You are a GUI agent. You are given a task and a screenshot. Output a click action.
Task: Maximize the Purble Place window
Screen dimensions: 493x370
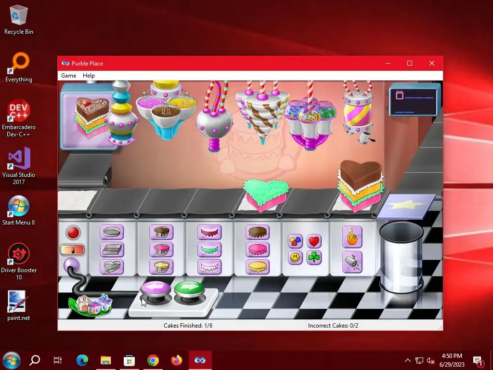point(409,63)
